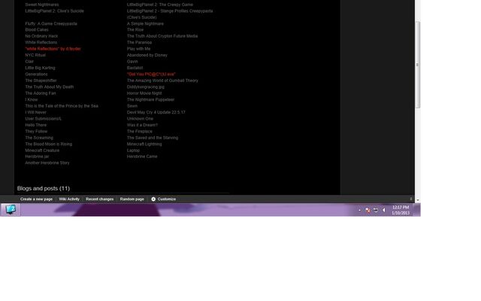The width and height of the screenshot is (481, 301).
Task: Open Recent changes in the toolbar
Action: [x=100, y=199]
